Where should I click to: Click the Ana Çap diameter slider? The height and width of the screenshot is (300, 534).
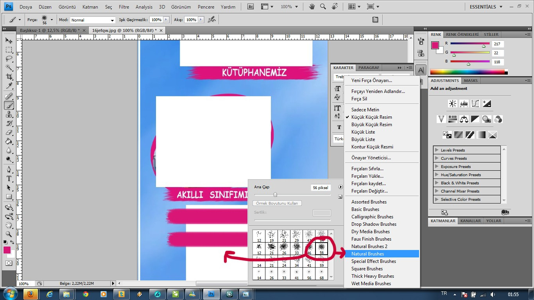(x=292, y=195)
